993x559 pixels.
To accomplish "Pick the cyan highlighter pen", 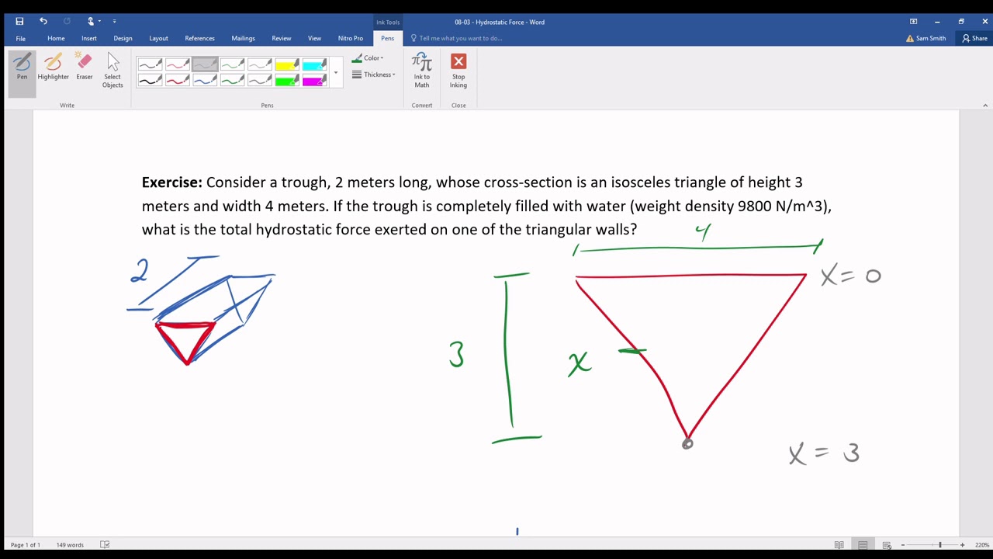I will 314,65.
